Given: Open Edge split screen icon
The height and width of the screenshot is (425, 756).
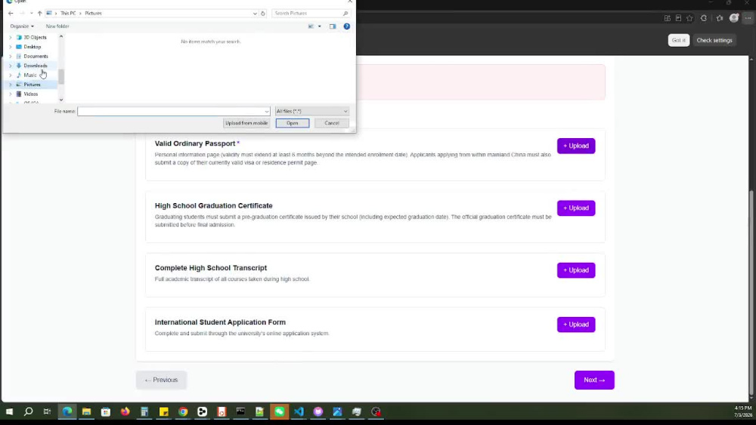Looking at the screenshot, I should [x=668, y=18].
